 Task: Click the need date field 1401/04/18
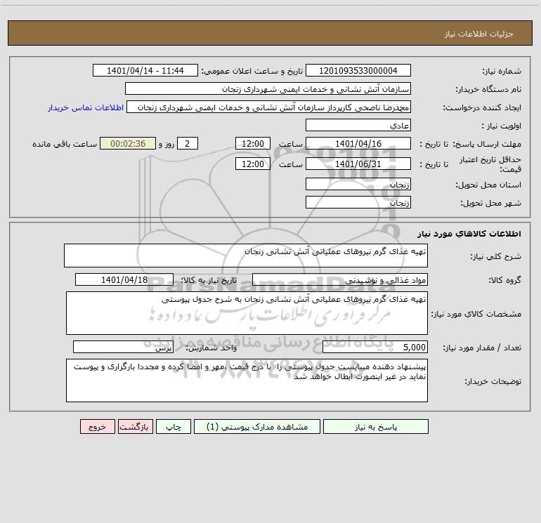pos(124,279)
